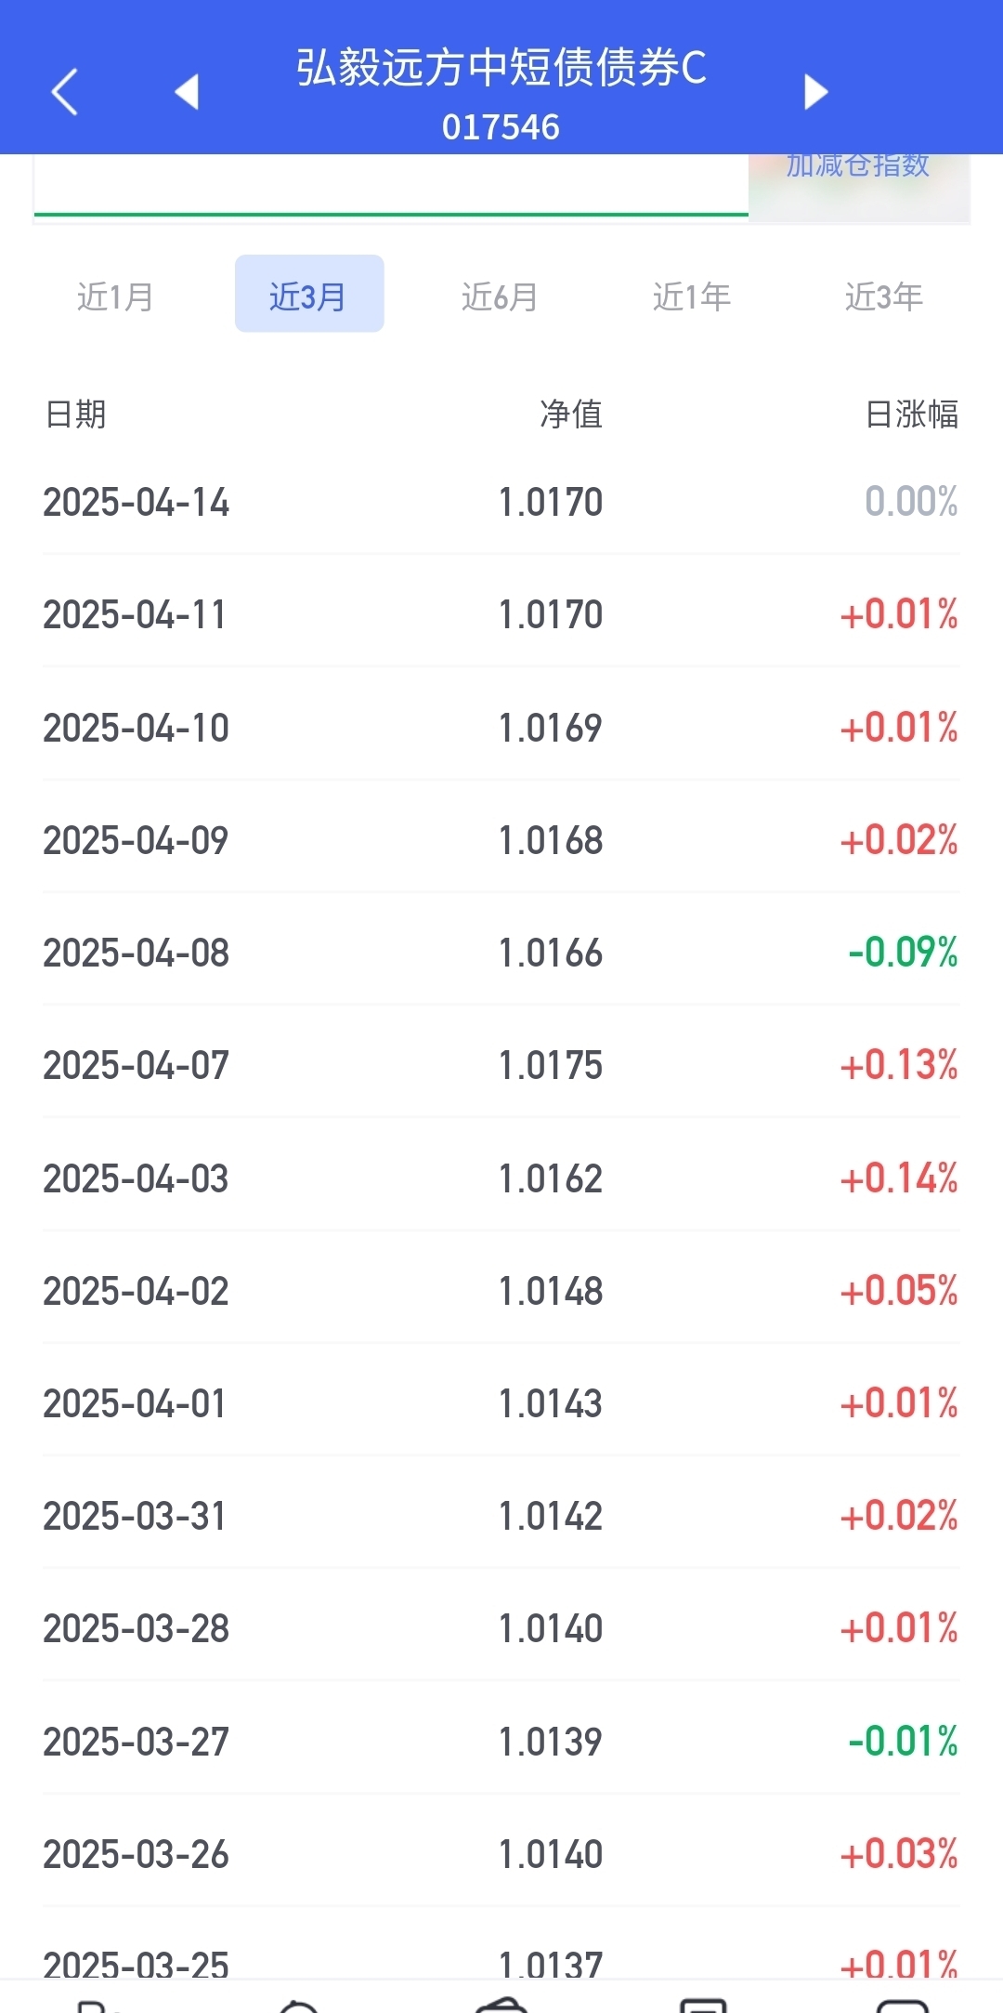Open the 2025-03-27 row showing -0.01%
The image size is (1003, 2013).
[x=501, y=1742]
